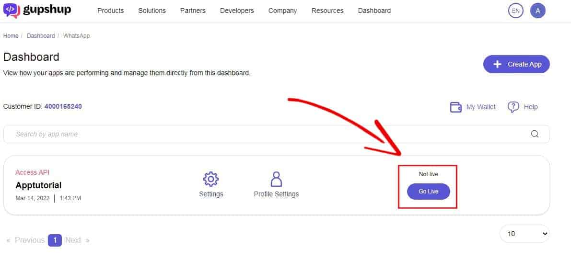This screenshot has width=571, height=260.
Task: Click the Help text link
Action: tap(531, 107)
